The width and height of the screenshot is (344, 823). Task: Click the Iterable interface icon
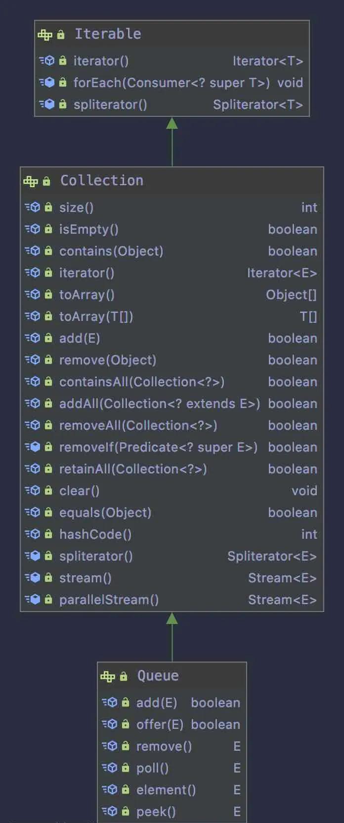click(x=45, y=34)
